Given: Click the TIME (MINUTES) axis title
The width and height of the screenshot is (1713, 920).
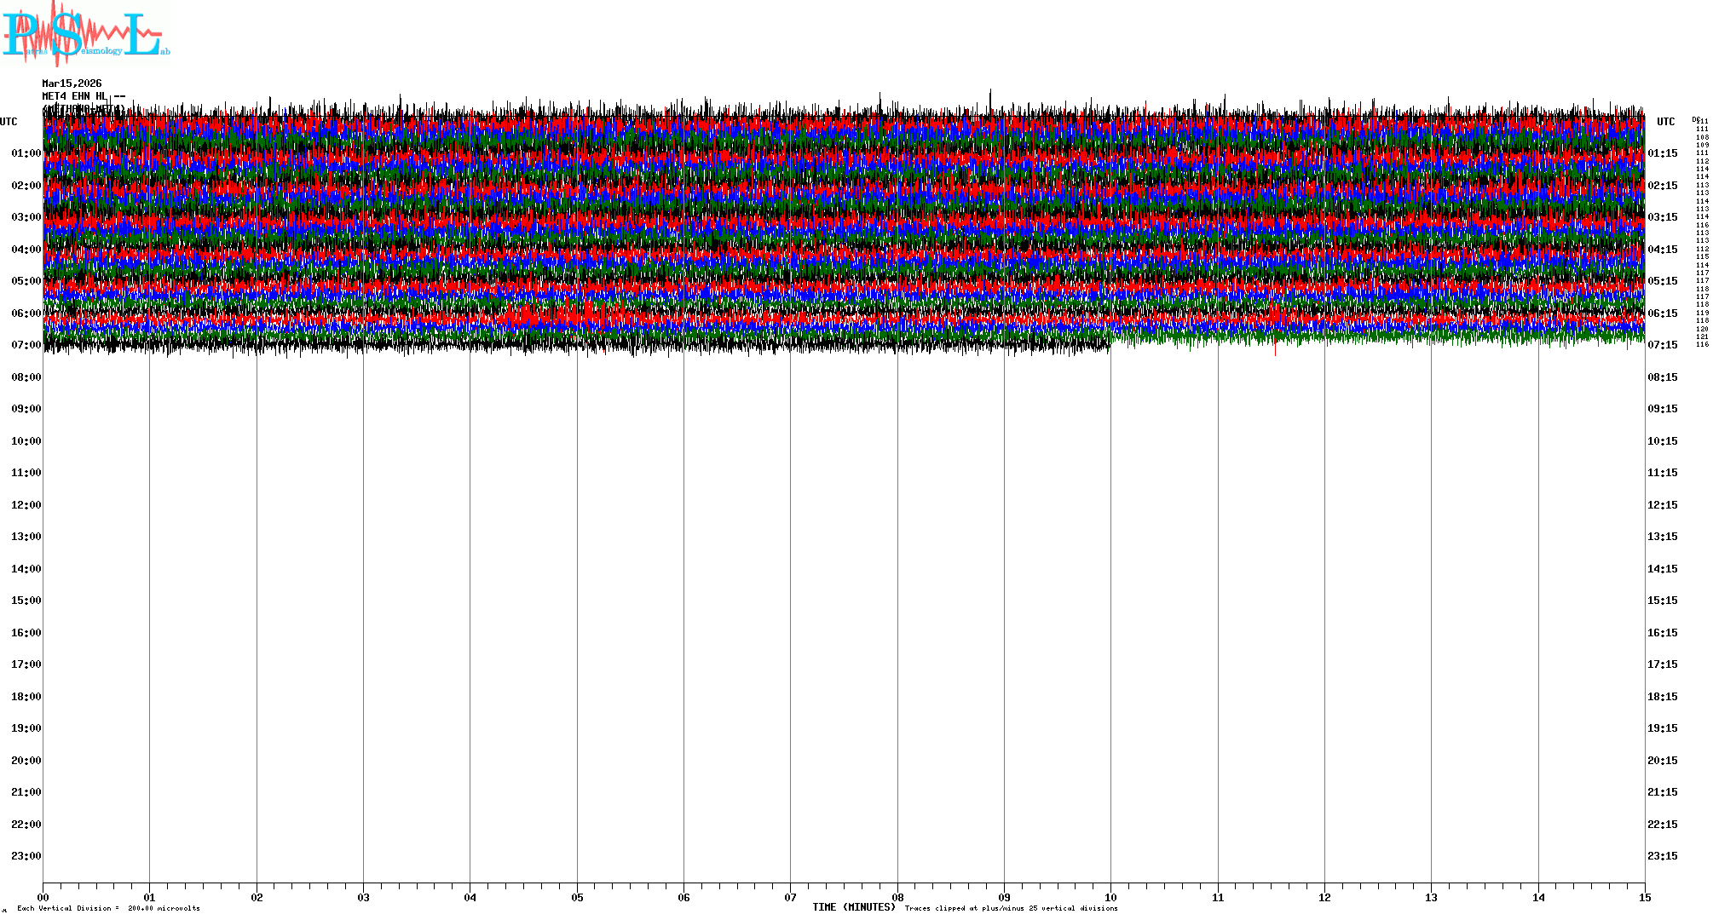Looking at the screenshot, I should click(853, 907).
